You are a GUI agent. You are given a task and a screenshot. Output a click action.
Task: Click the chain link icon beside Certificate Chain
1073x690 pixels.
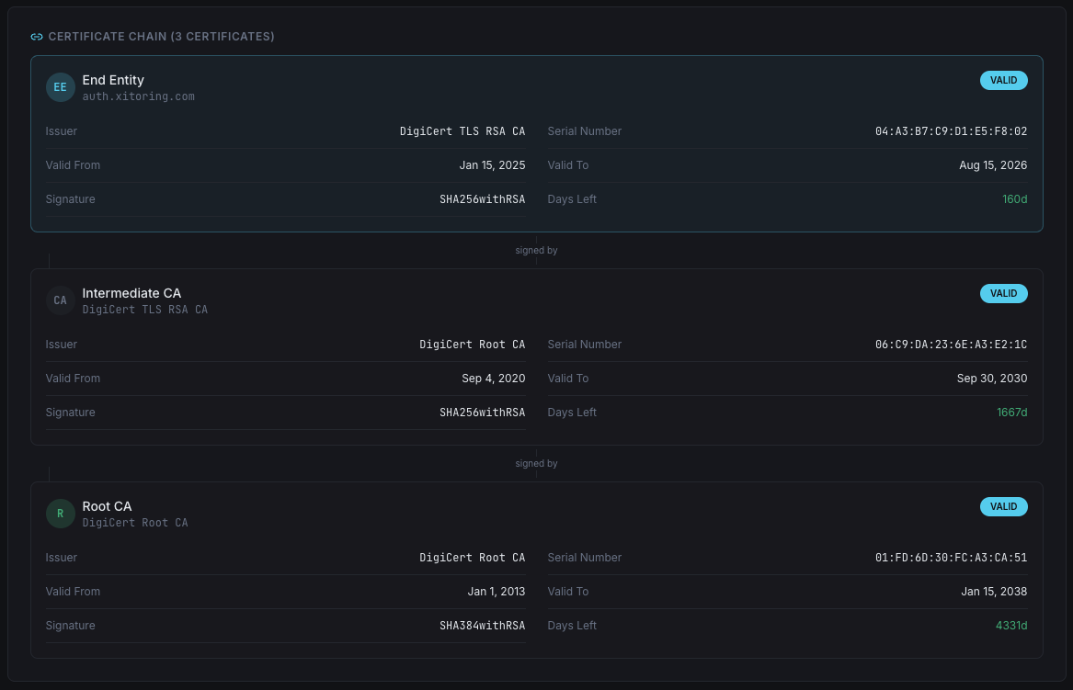tap(37, 37)
